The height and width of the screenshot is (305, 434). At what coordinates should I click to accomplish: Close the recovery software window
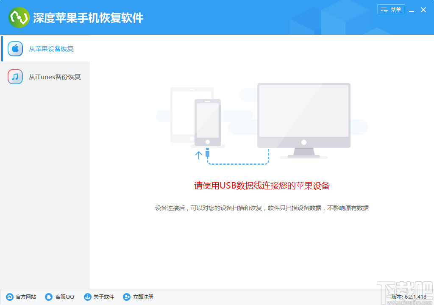(423, 10)
